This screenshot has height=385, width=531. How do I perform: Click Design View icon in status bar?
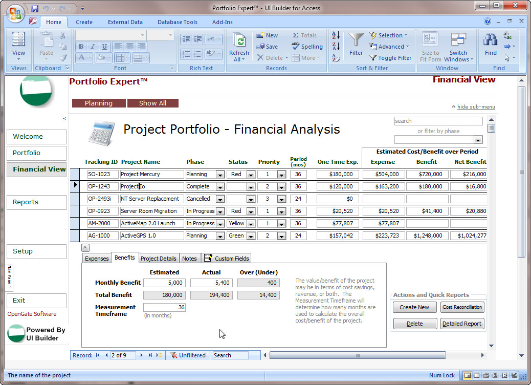[x=515, y=375]
